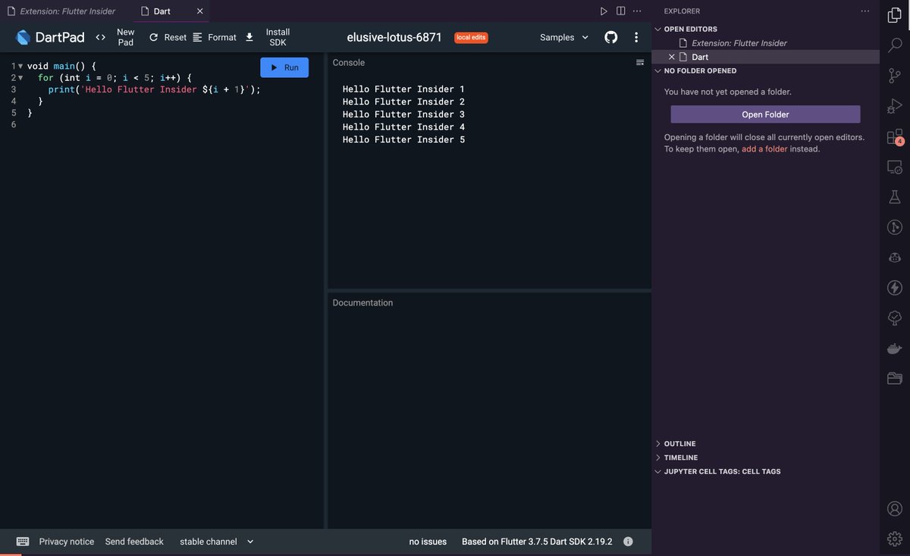
Task: Click the Hello Flutter Insider 3 console line
Action: (403, 114)
